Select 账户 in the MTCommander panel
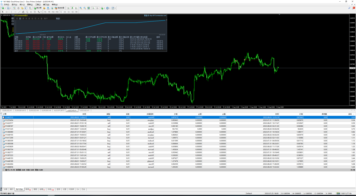Image resolution: width=356 pixels, height=196 pixels. [x=45, y=19]
